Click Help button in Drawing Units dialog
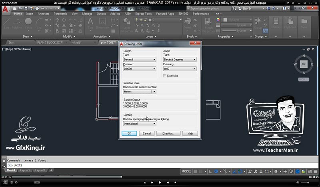The image size is (320, 187). [190, 133]
